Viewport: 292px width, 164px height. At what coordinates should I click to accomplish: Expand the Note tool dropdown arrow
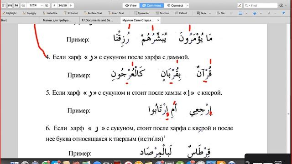(x=210, y=13)
